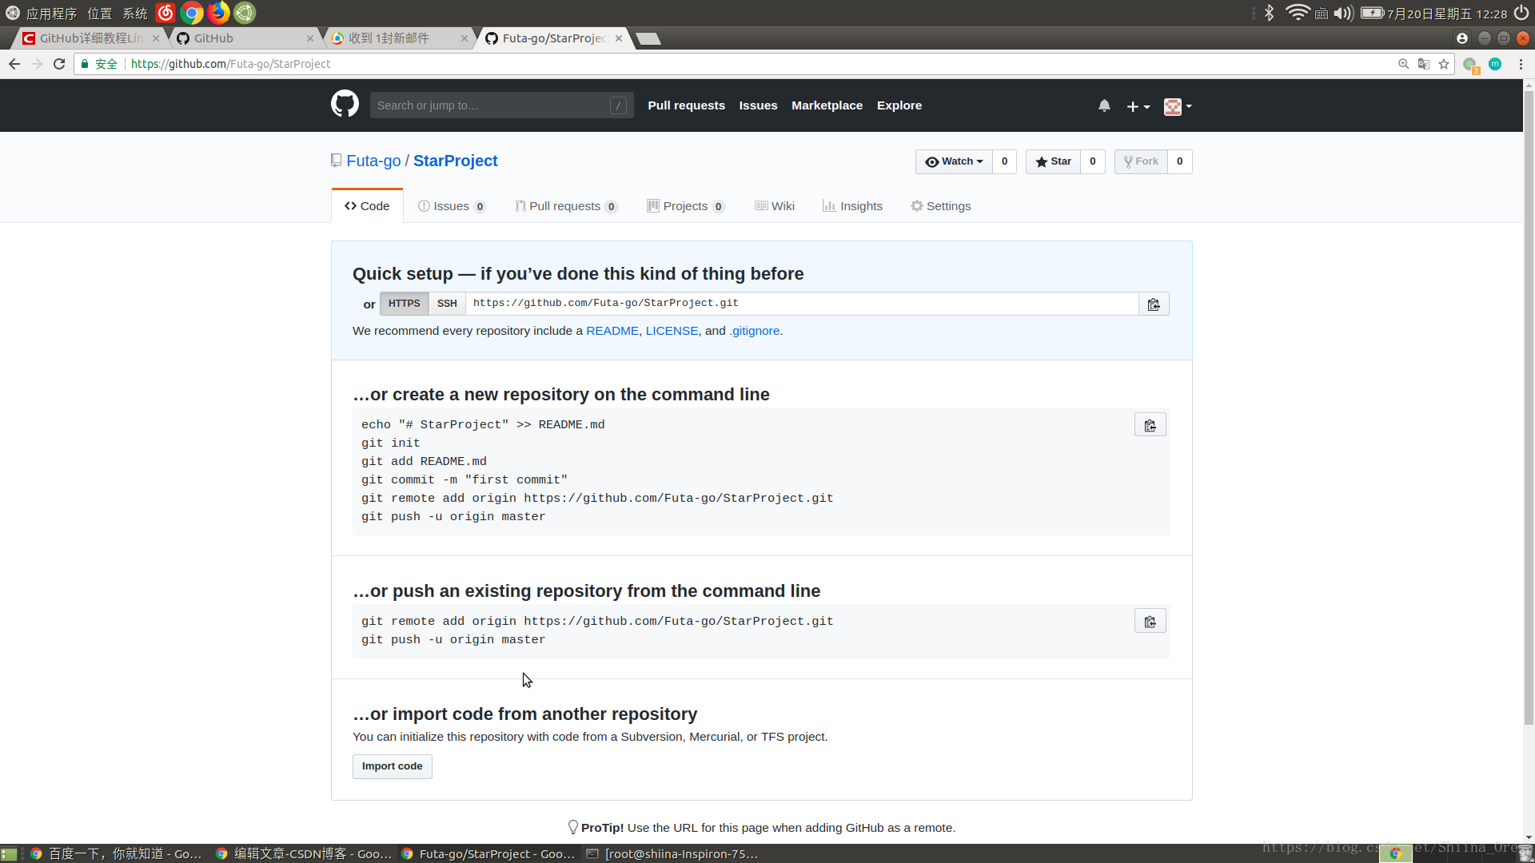Click the power button icon in the top panel
This screenshot has height=863, width=1535.
1521,13
